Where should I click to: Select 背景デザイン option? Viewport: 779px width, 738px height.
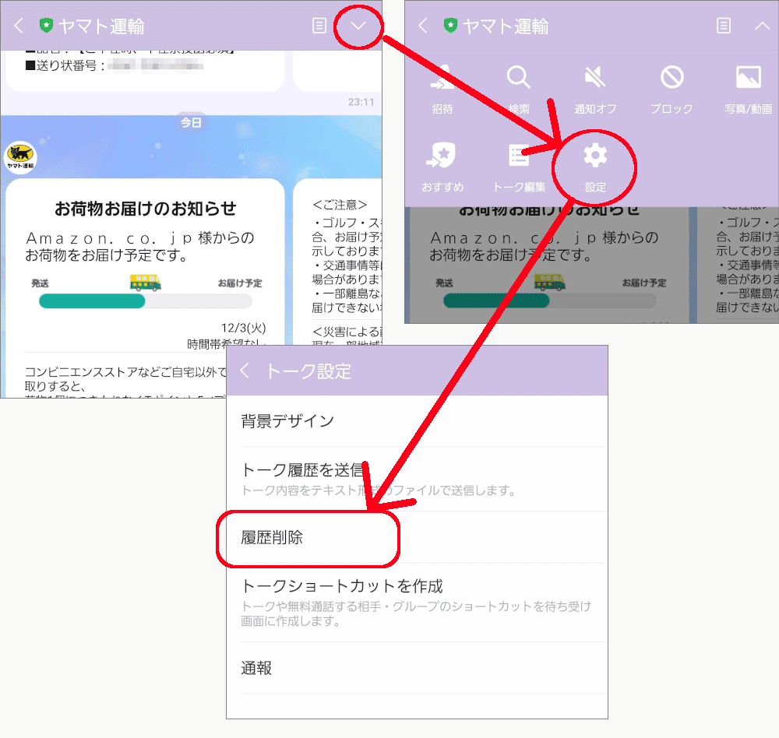[x=417, y=421]
